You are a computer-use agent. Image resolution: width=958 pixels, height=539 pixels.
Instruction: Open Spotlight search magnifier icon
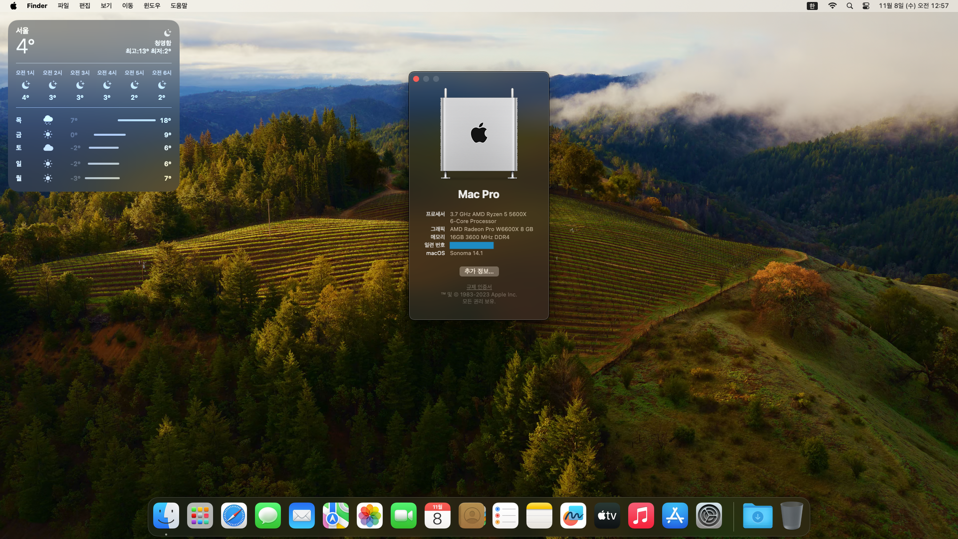pyautogui.click(x=850, y=6)
